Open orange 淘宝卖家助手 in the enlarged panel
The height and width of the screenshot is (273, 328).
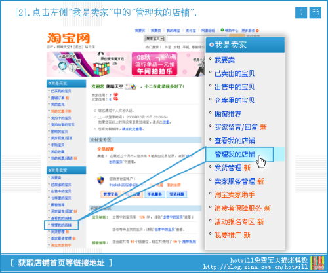pyautogui.click(x=235, y=195)
